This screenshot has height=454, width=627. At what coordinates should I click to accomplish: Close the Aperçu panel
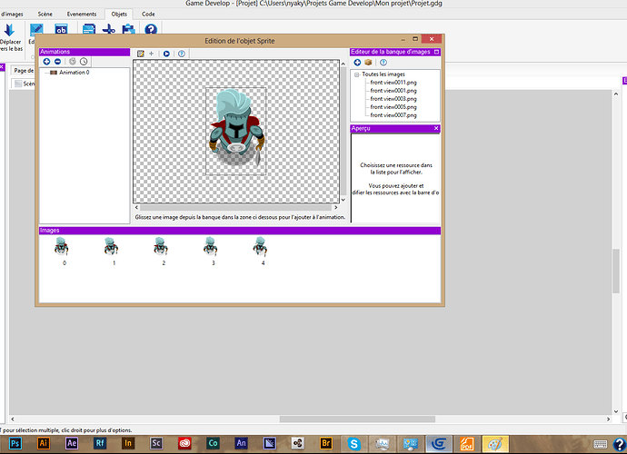point(436,128)
